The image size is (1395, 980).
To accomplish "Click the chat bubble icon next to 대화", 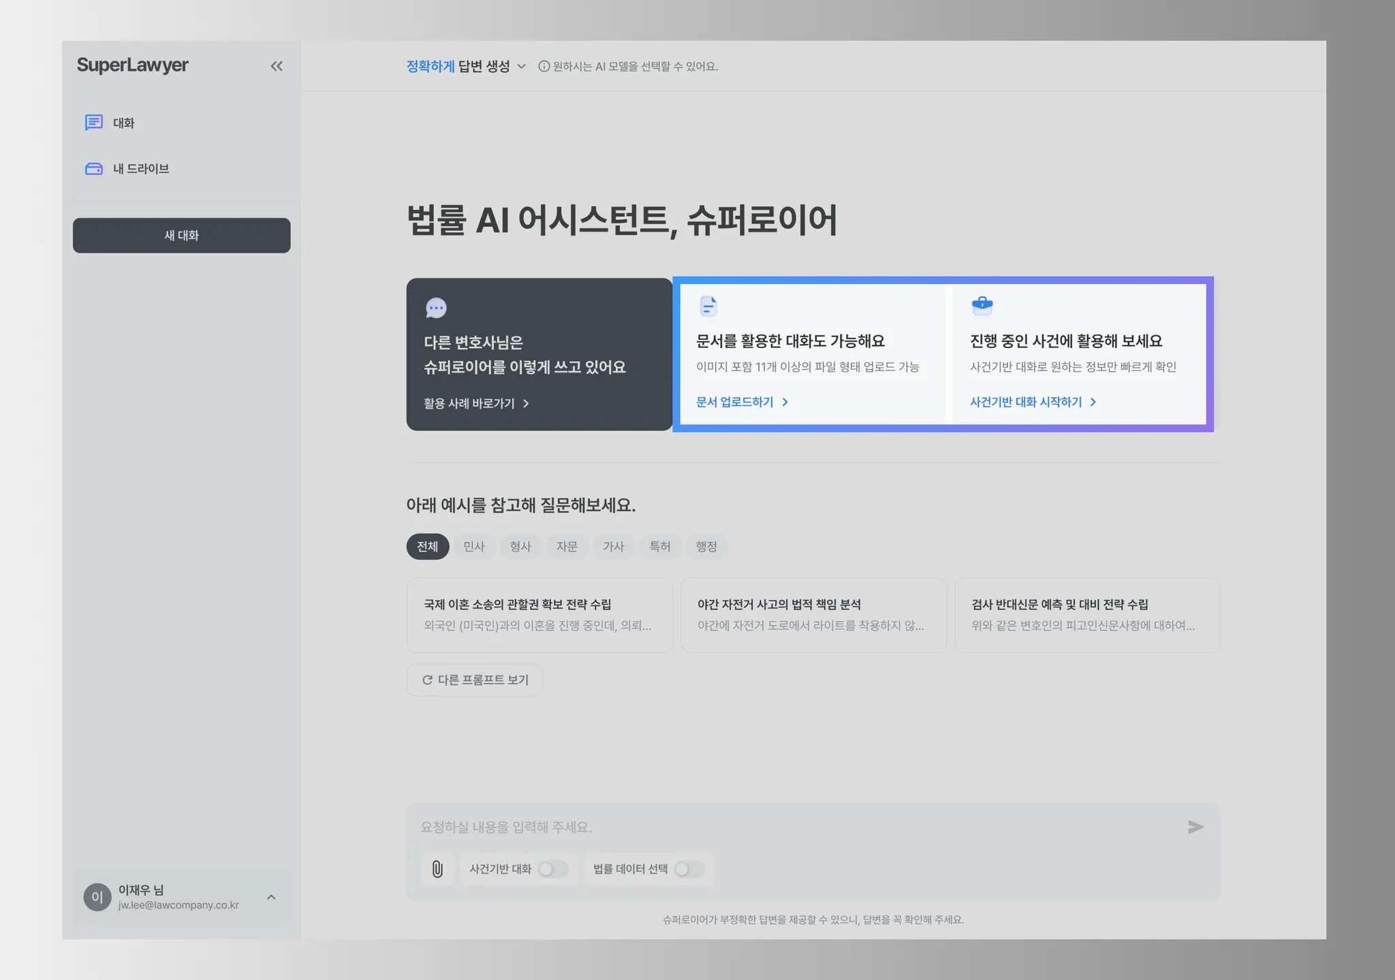I will pyautogui.click(x=94, y=123).
